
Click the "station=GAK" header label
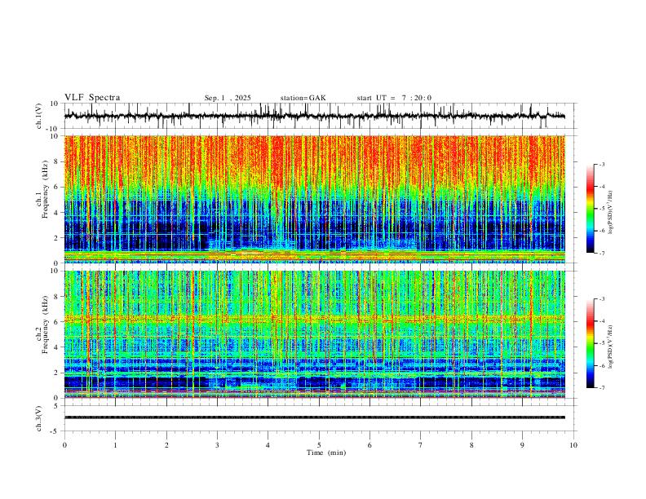pyautogui.click(x=303, y=98)
